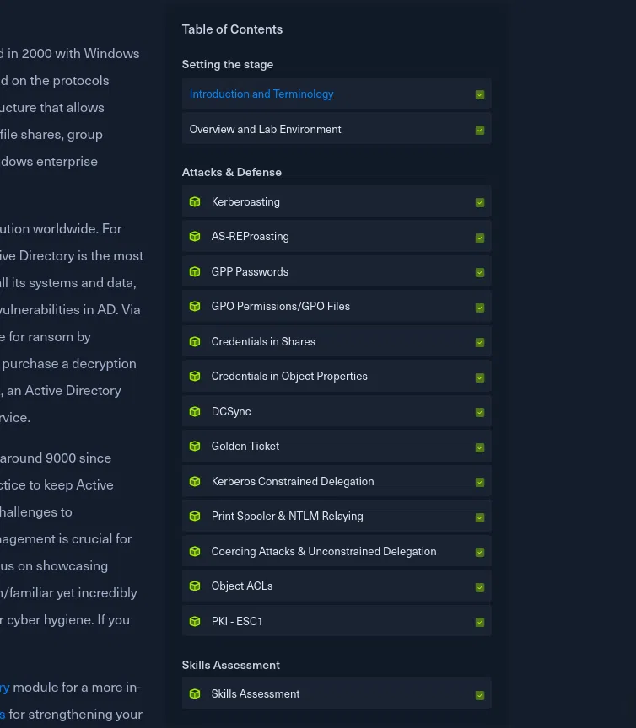Image resolution: width=636 pixels, height=728 pixels.
Task: Open Introduction and Terminology section
Action: click(261, 94)
